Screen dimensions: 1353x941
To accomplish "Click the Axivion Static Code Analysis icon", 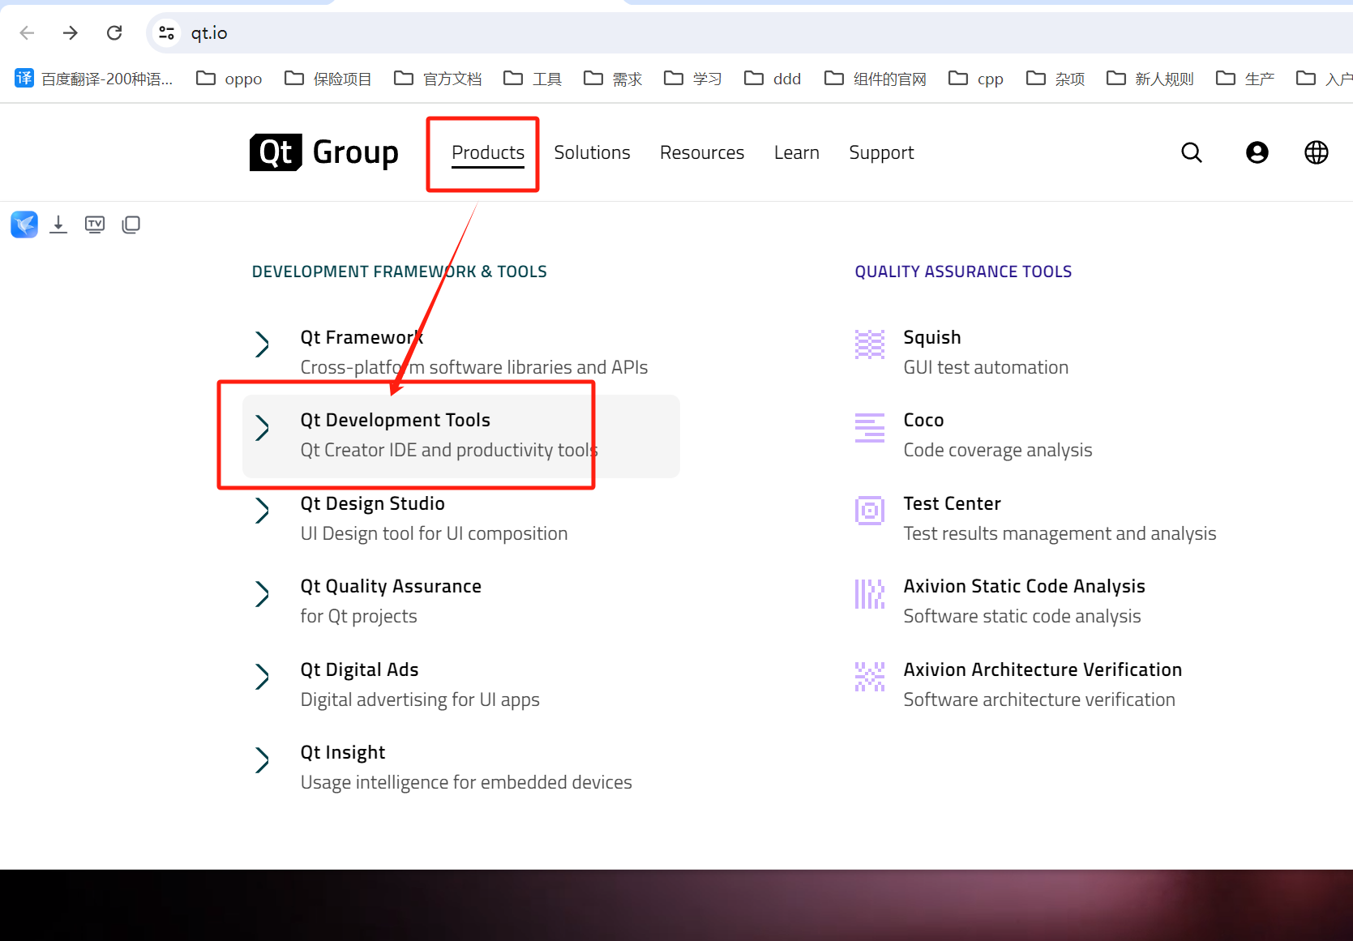I will [870, 594].
